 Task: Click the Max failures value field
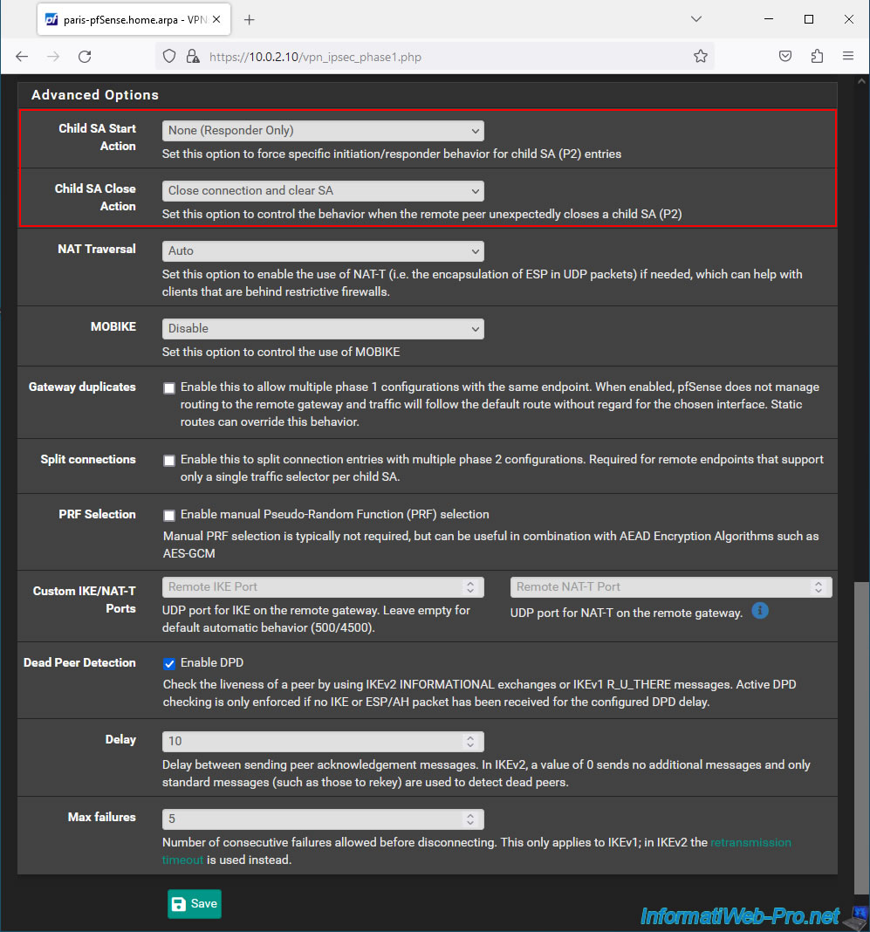323,819
